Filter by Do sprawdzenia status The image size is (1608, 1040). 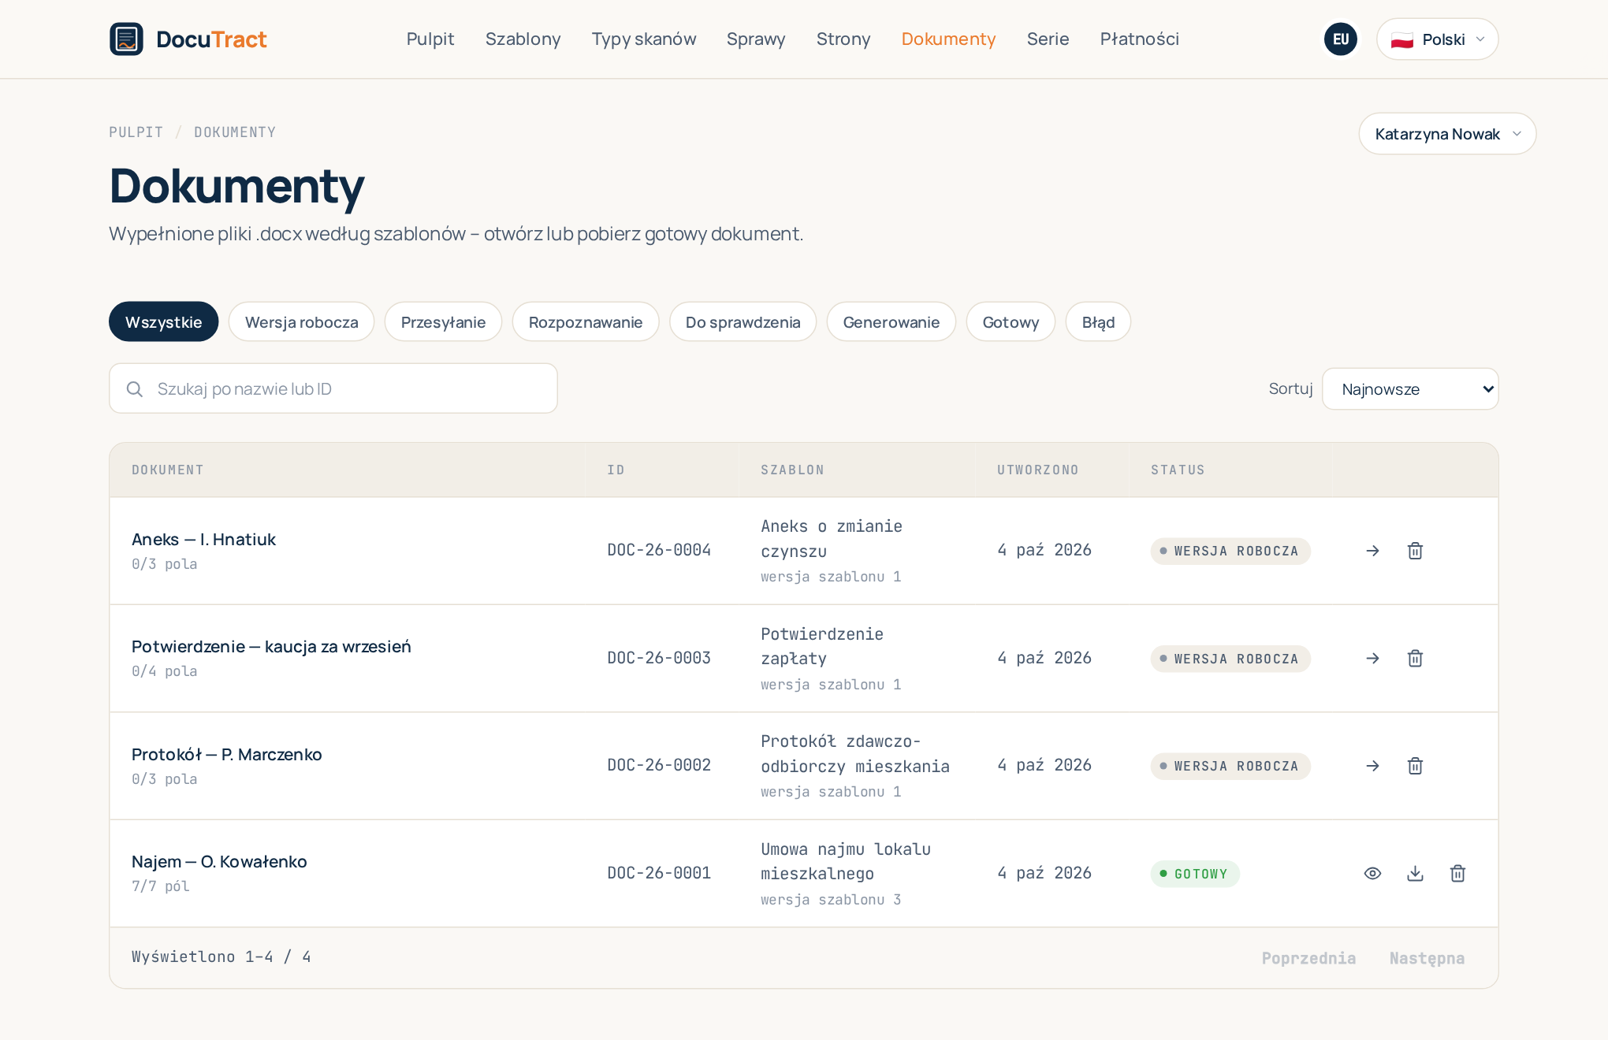pos(743,322)
